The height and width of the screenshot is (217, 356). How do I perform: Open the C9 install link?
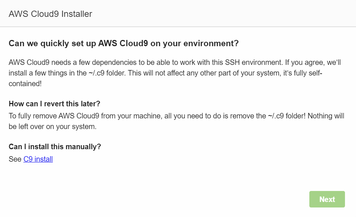pyautogui.click(x=38, y=159)
